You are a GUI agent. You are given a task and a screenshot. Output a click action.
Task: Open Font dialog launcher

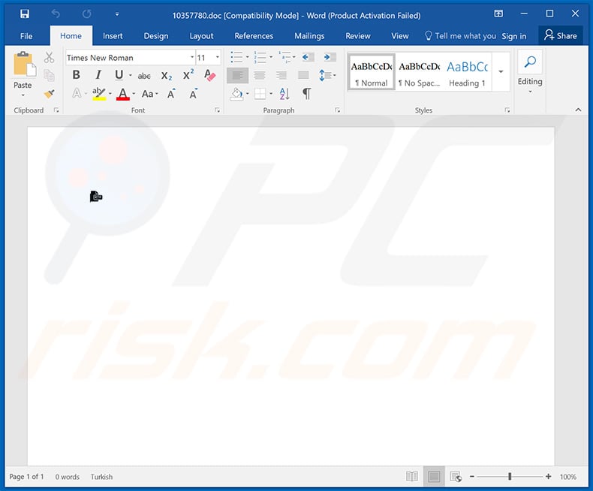click(217, 110)
